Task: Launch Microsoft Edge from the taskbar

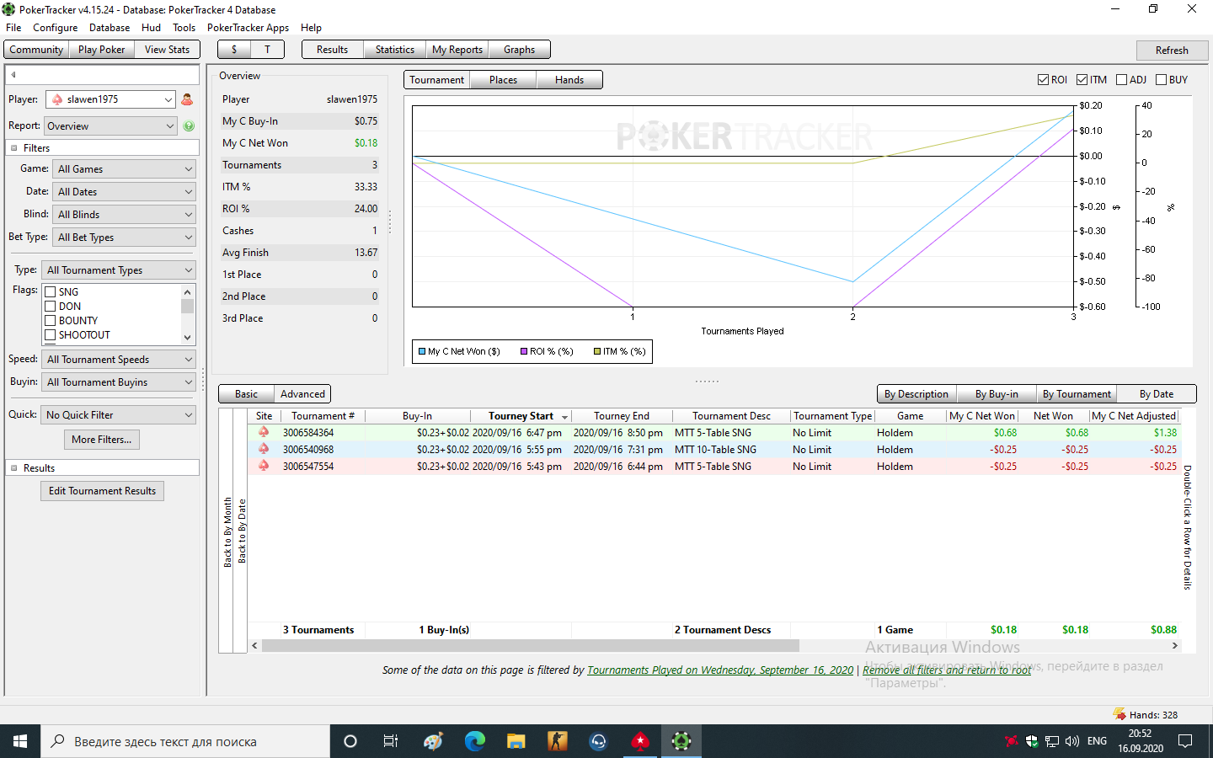Action: click(475, 741)
